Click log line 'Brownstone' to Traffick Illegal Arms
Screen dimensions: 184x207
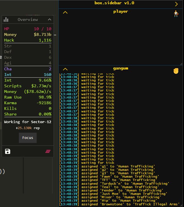tap(119, 204)
